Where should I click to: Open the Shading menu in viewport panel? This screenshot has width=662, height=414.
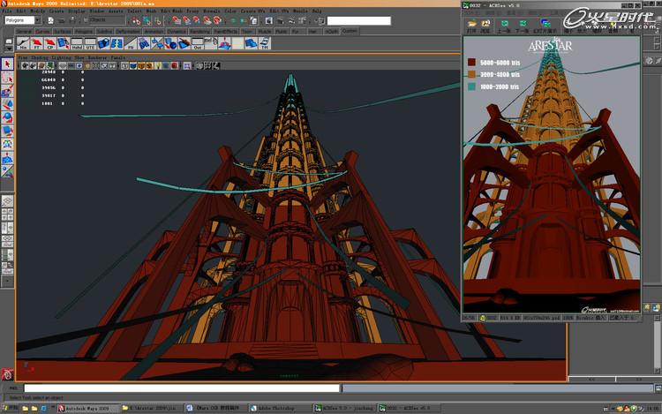pyautogui.click(x=40, y=57)
